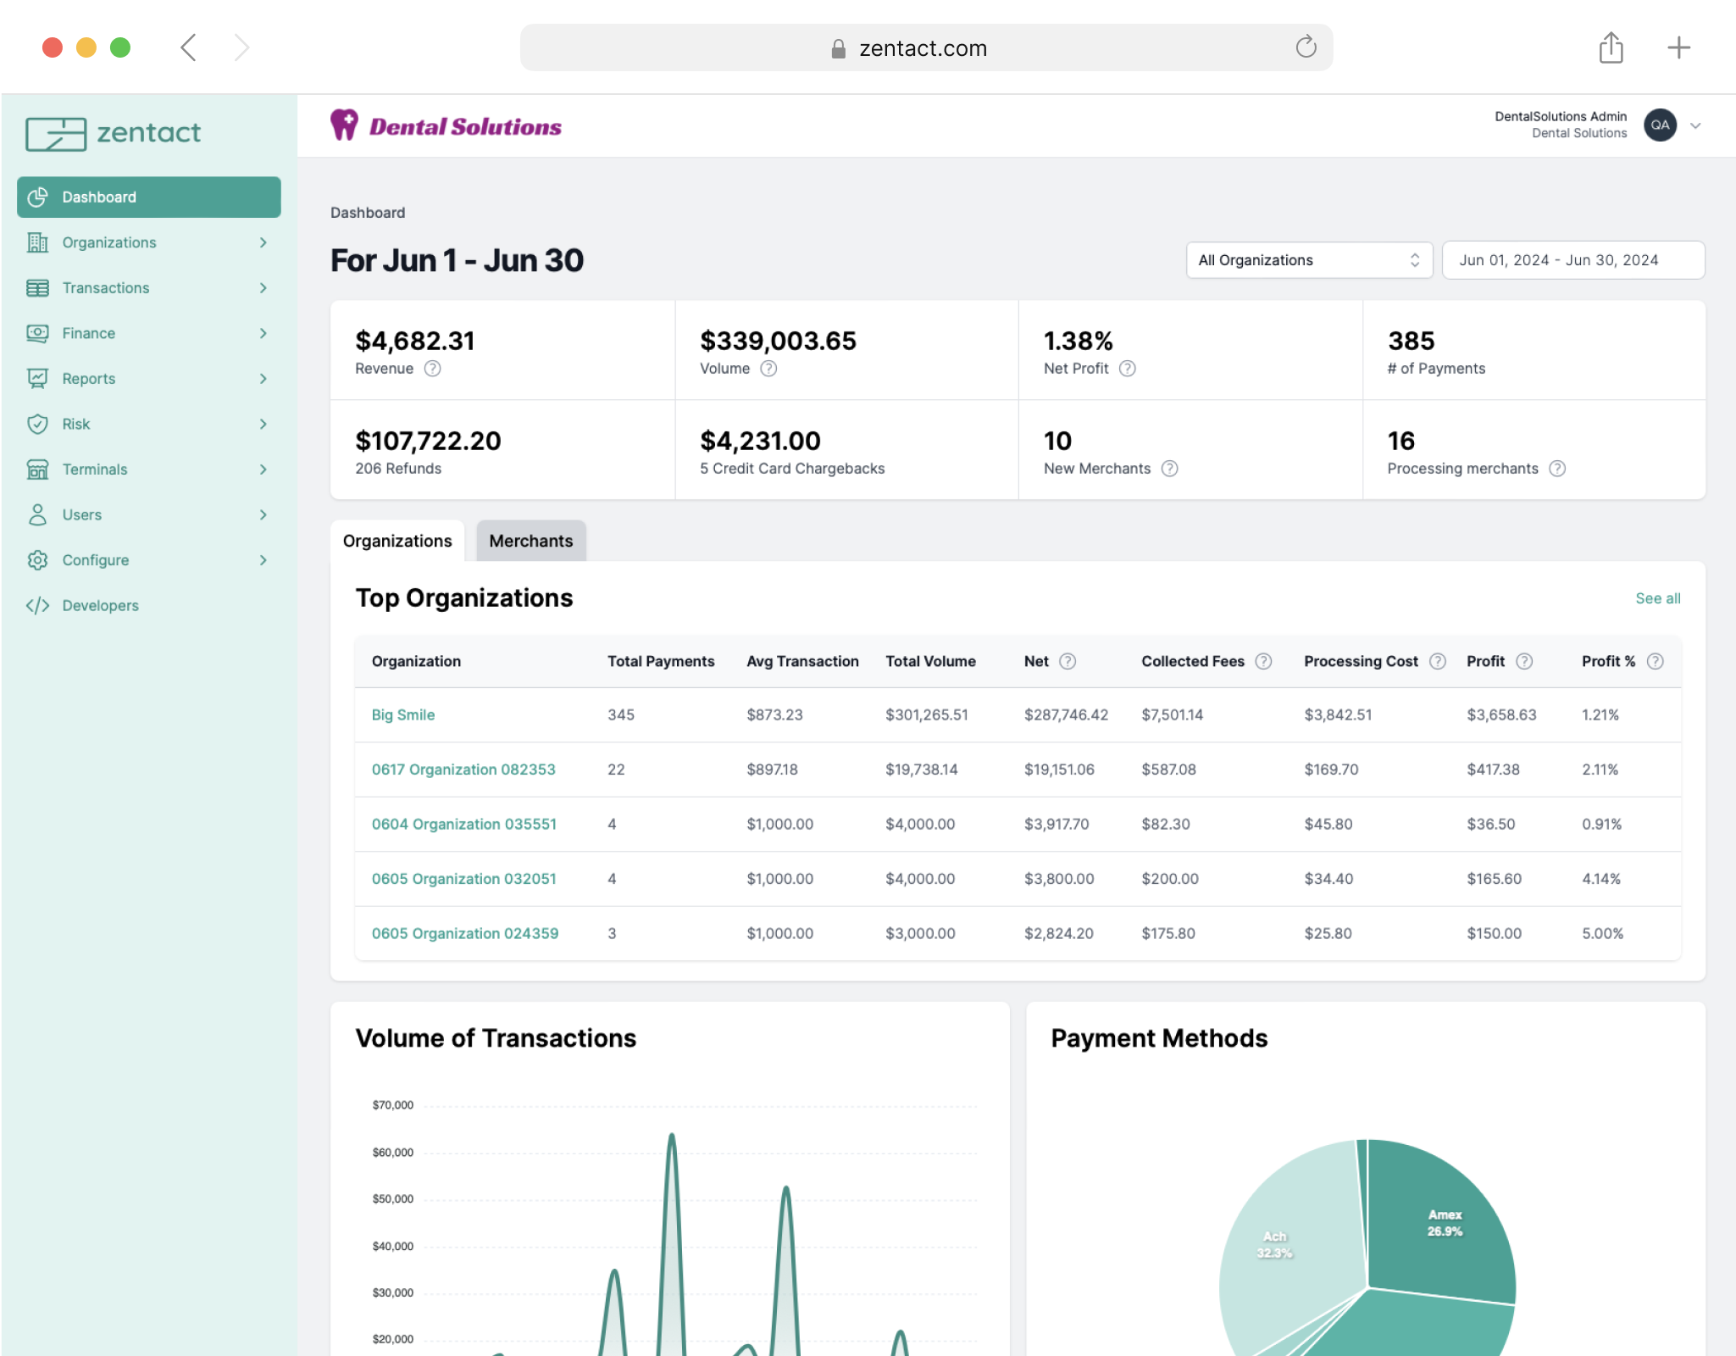This screenshot has width=1736, height=1356.
Task: Expand the Finance sidebar chevron
Action: point(263,333)
